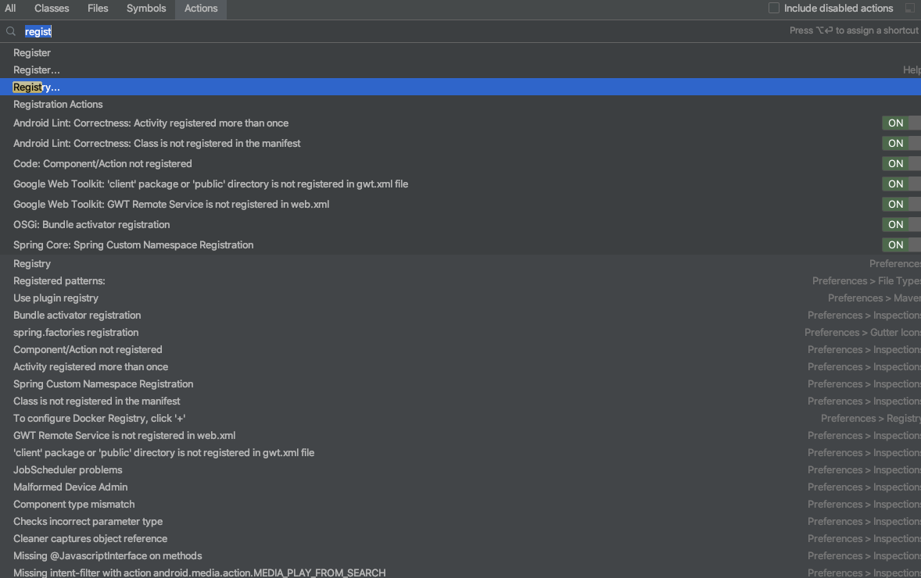This screenshot has height=578, width=921.
Task: Switch to the Classes tab
Action: point(52,9)
